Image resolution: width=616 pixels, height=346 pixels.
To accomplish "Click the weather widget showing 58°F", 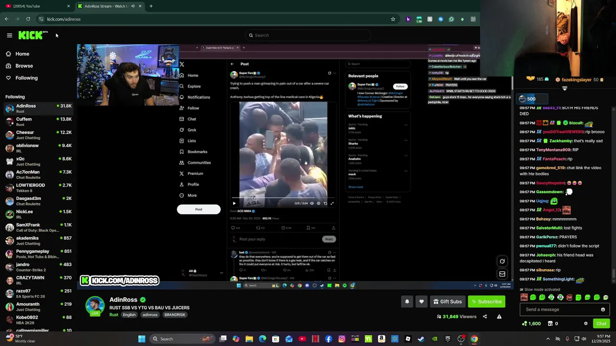I will point(20,339).
